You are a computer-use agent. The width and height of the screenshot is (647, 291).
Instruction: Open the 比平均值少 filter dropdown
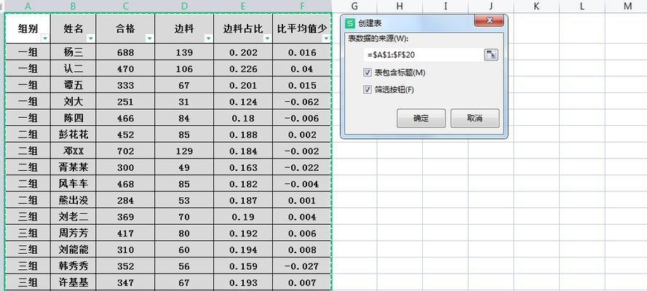pos(326,39)
